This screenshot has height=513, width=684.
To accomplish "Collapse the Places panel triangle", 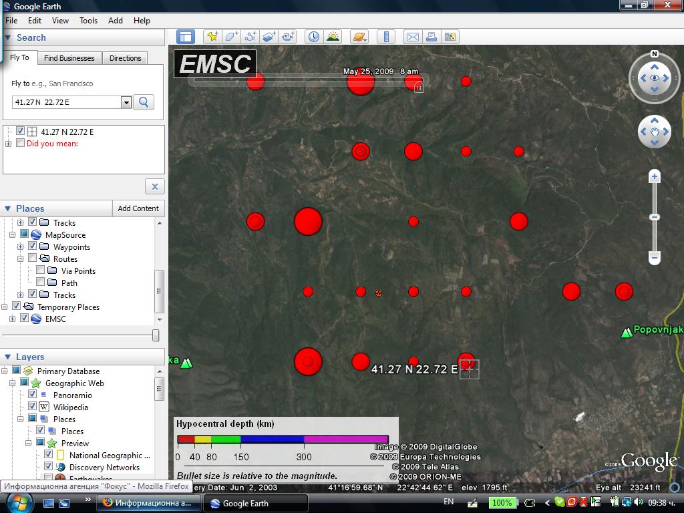I will pyautogui.click(x=7, y=208).
